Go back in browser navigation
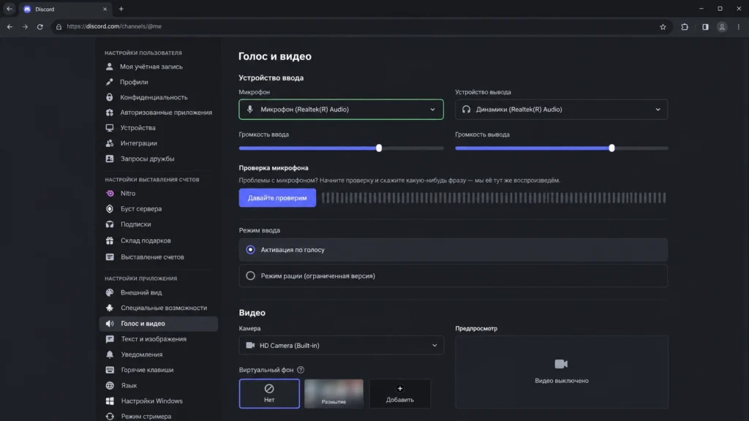This screenshot has width=749, height=421. click(x=10, y=27)
